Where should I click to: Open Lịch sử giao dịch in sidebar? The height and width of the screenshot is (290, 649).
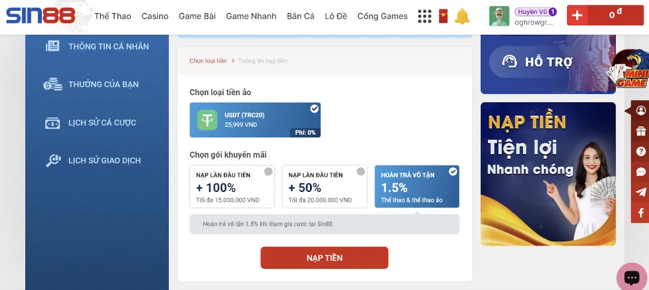point(104,161)
